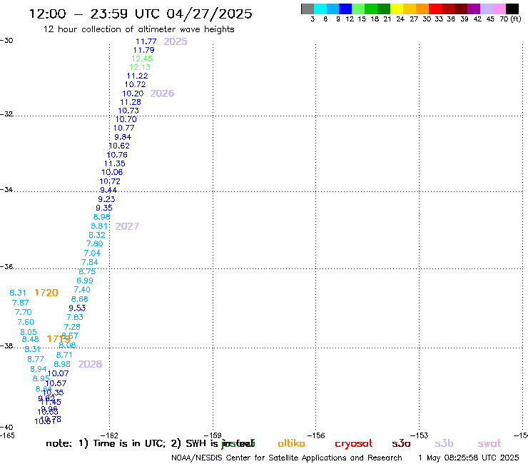528x464 pixels.
Task: Click the wave height value 8.71
Action: point(64,355)
